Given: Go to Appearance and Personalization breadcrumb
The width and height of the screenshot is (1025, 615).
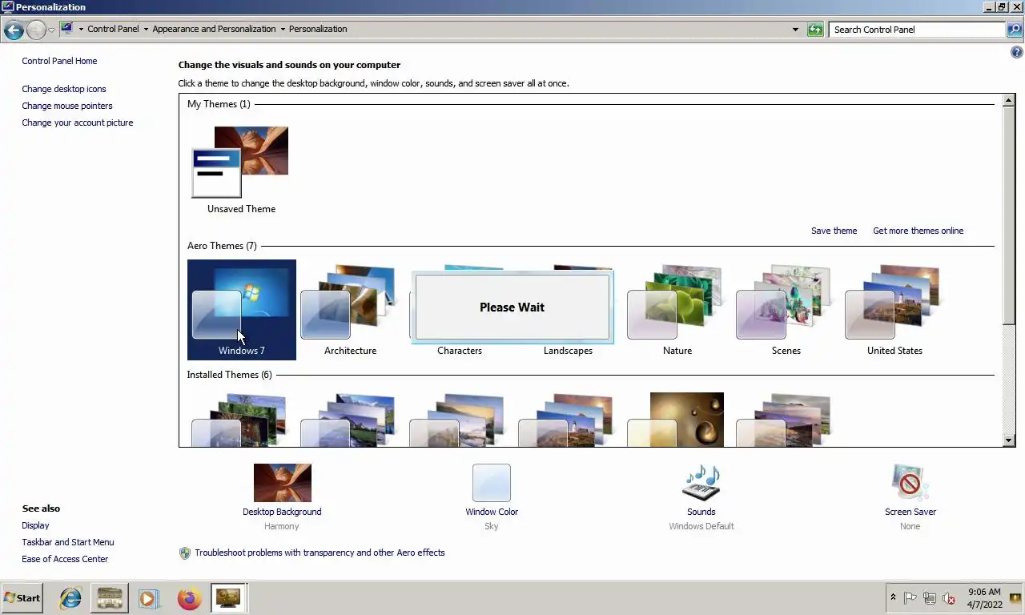Looking at the screenshot, I should click(x=214, y=29).
